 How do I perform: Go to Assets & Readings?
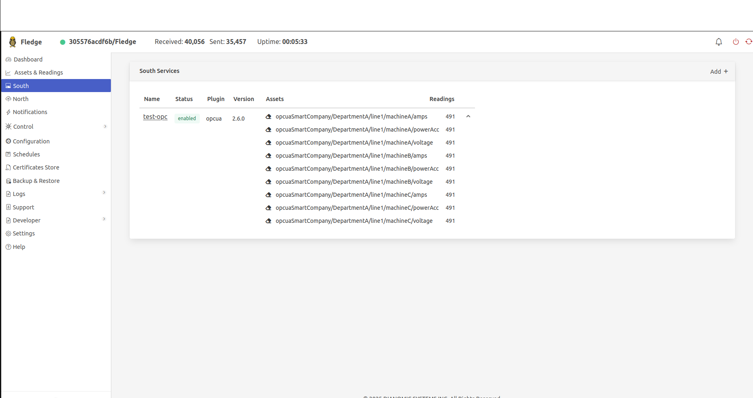38,73
